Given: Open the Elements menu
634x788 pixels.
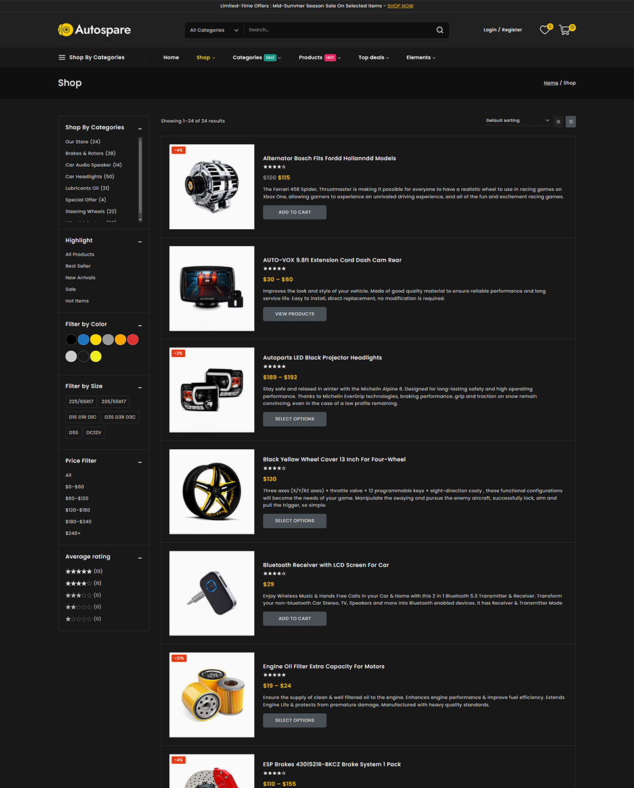Looking at the screenshot, I should coord(421,57).
